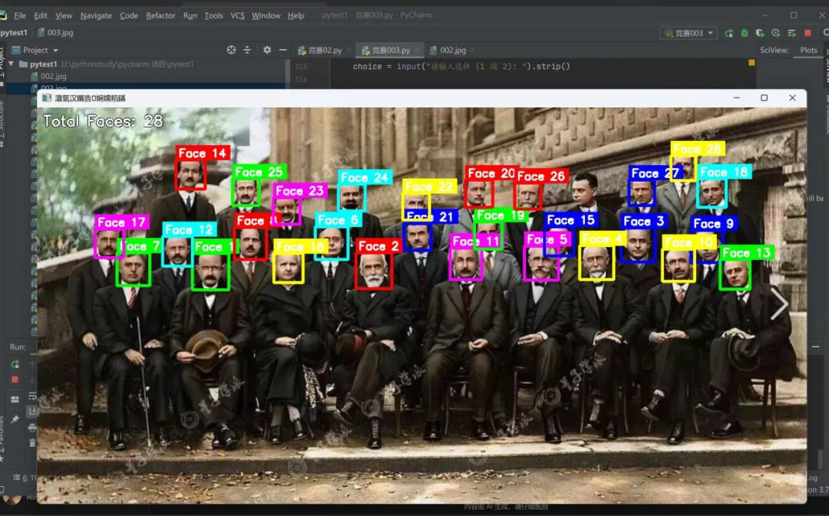Open the 竞赛003 run configuration dropdown

pos(689,33)
